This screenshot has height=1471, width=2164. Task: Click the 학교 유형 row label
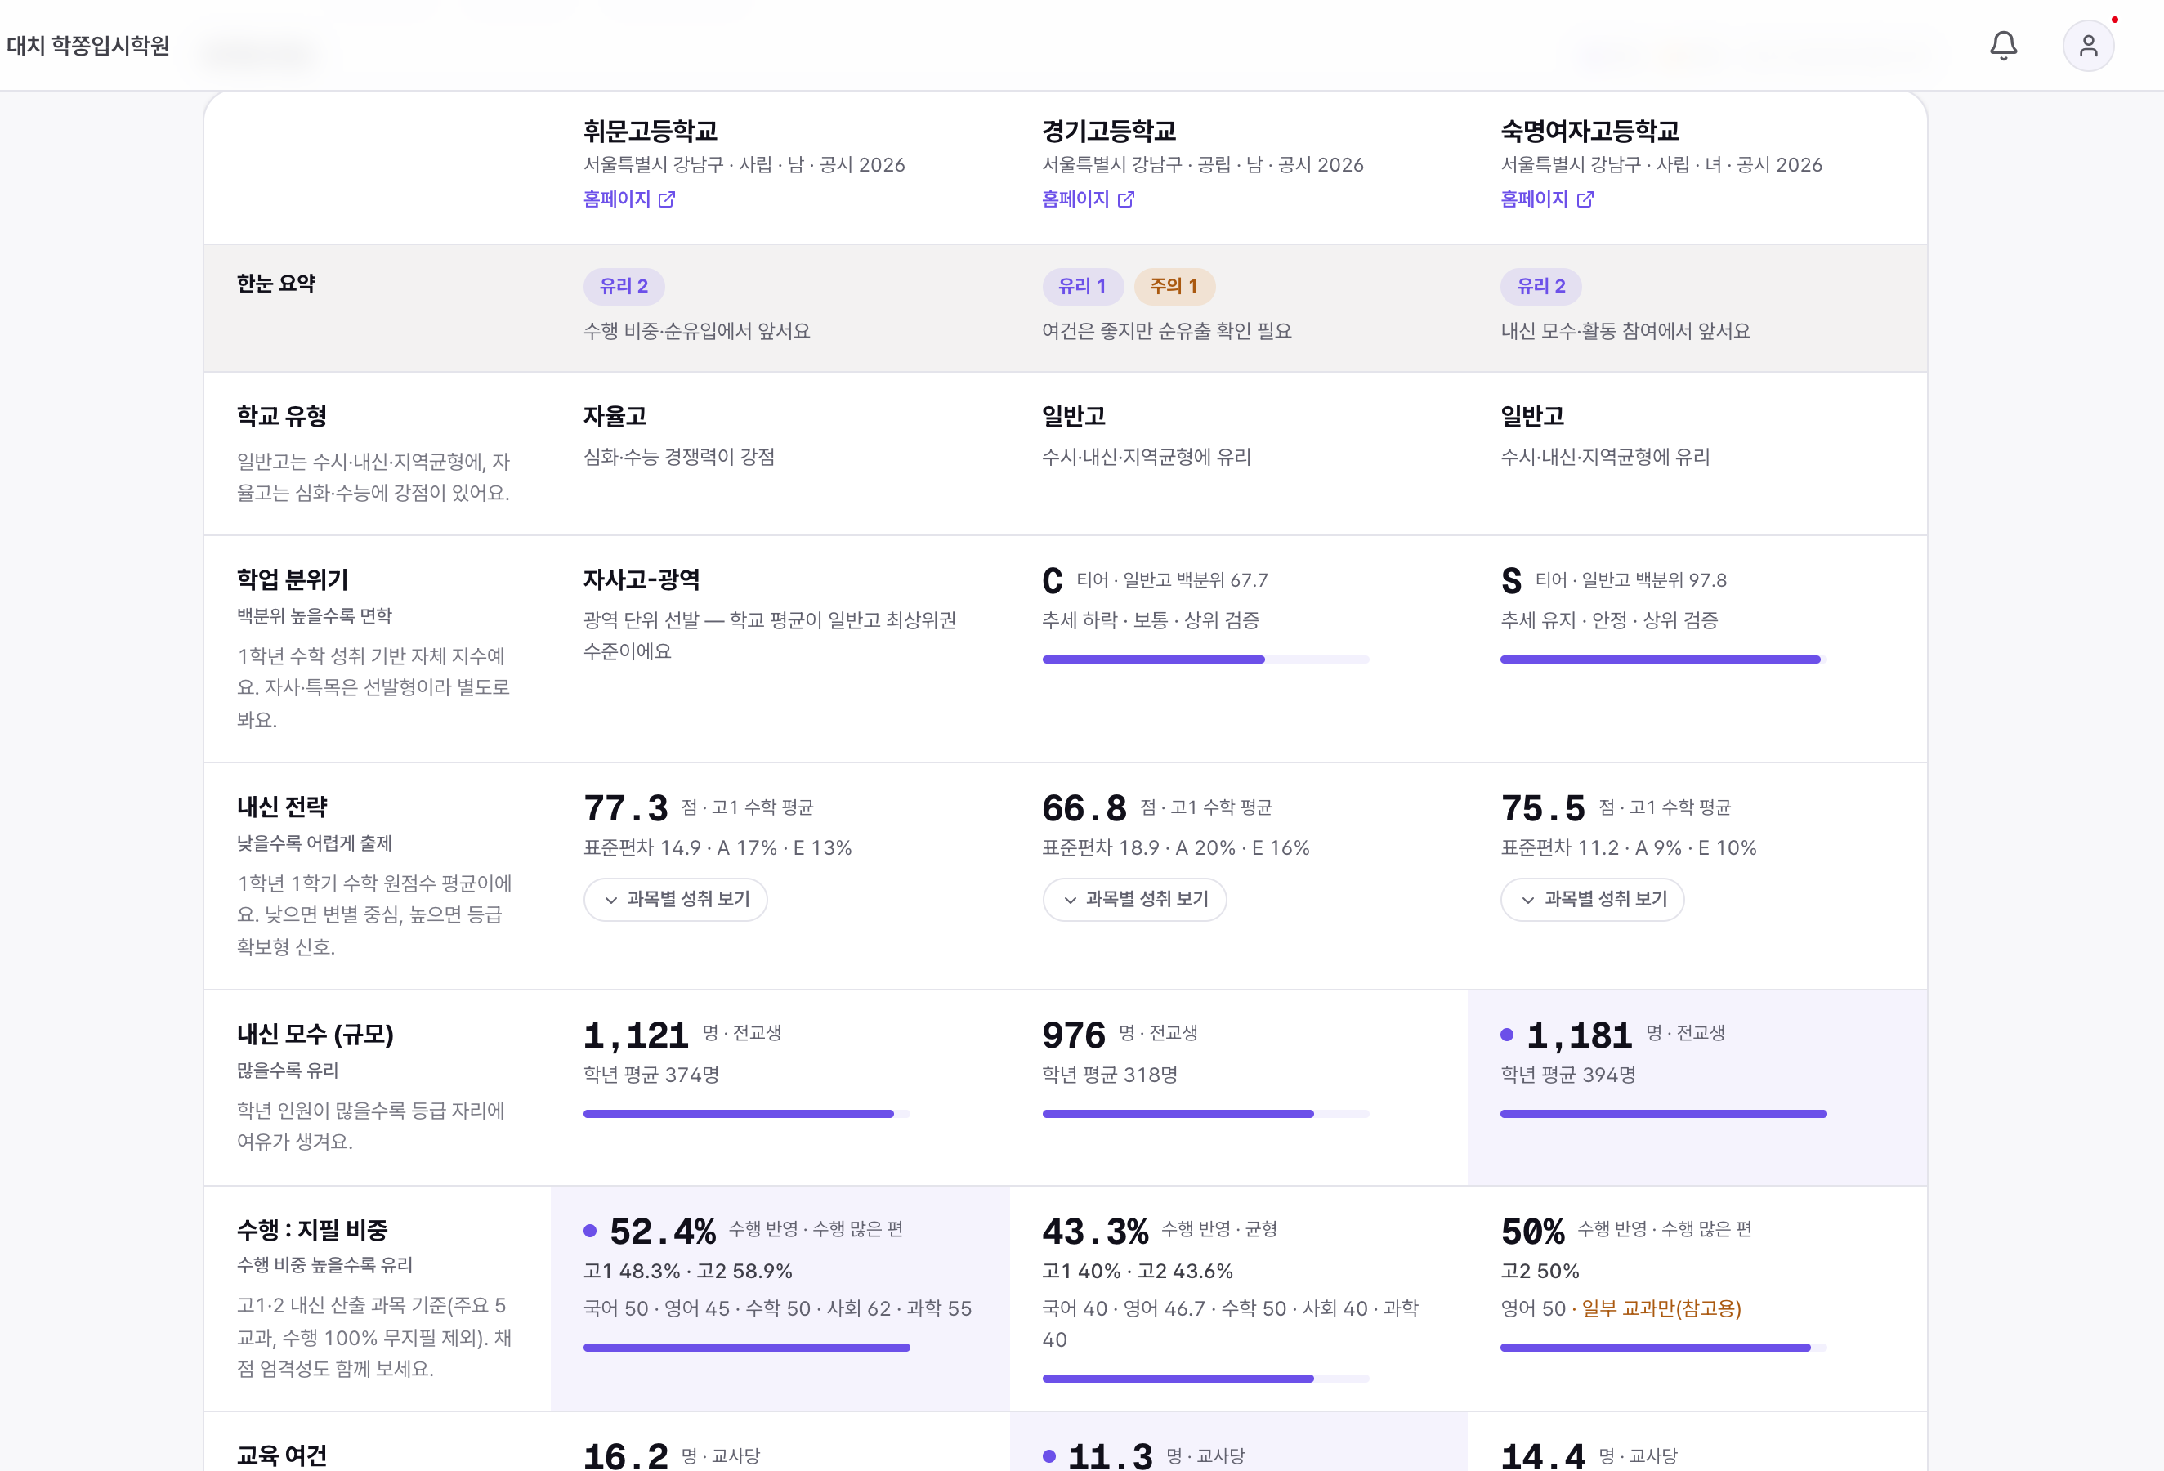[282, 416]
